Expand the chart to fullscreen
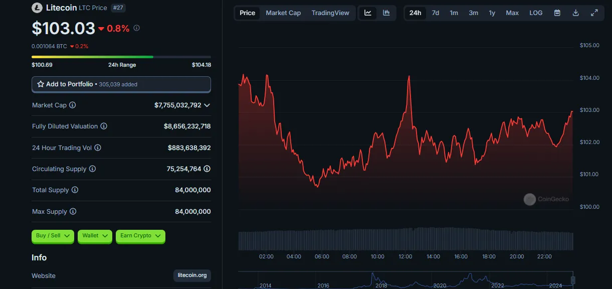This screenshot has width=612, height=289. (x=594, y=13)
